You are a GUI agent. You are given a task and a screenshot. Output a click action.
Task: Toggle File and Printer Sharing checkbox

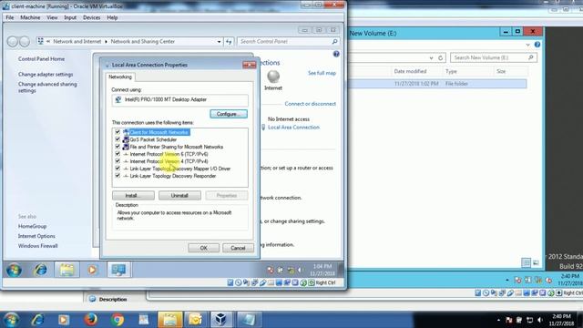118,147
